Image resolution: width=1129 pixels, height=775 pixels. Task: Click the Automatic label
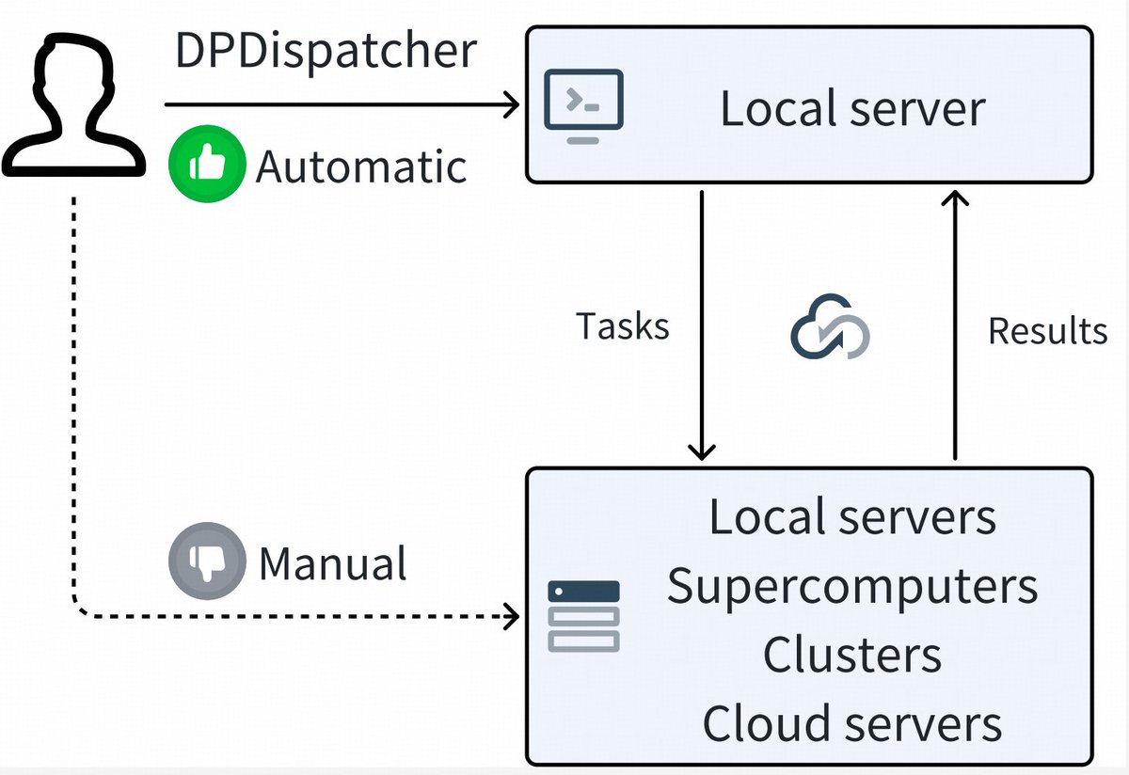(x=362, y=167)
